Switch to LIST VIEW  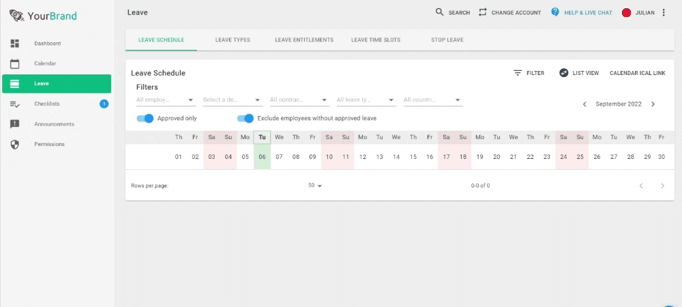pyautogui.click(x=586, y=73)
